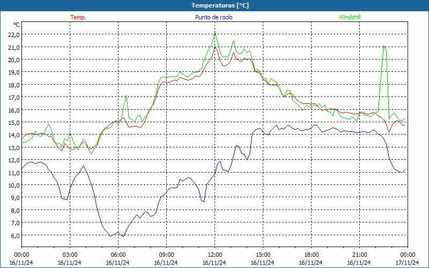
Task: Click the 03:00 time axis label
Action: coord(70,255)
